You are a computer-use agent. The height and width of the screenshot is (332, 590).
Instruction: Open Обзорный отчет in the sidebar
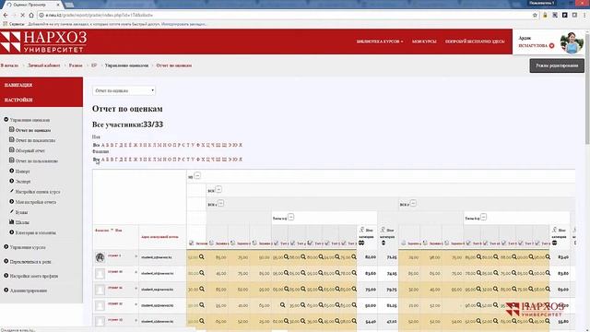point(30,150)
